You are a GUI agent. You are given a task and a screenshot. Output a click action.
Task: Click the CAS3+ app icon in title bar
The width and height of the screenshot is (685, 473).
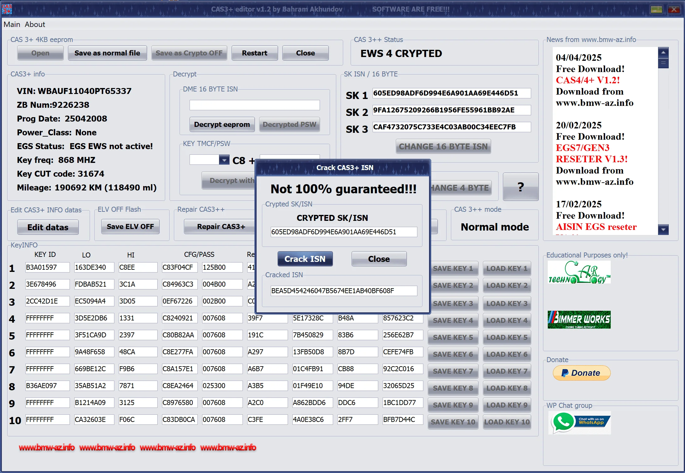pyautogui.click(x=7, y=9)
